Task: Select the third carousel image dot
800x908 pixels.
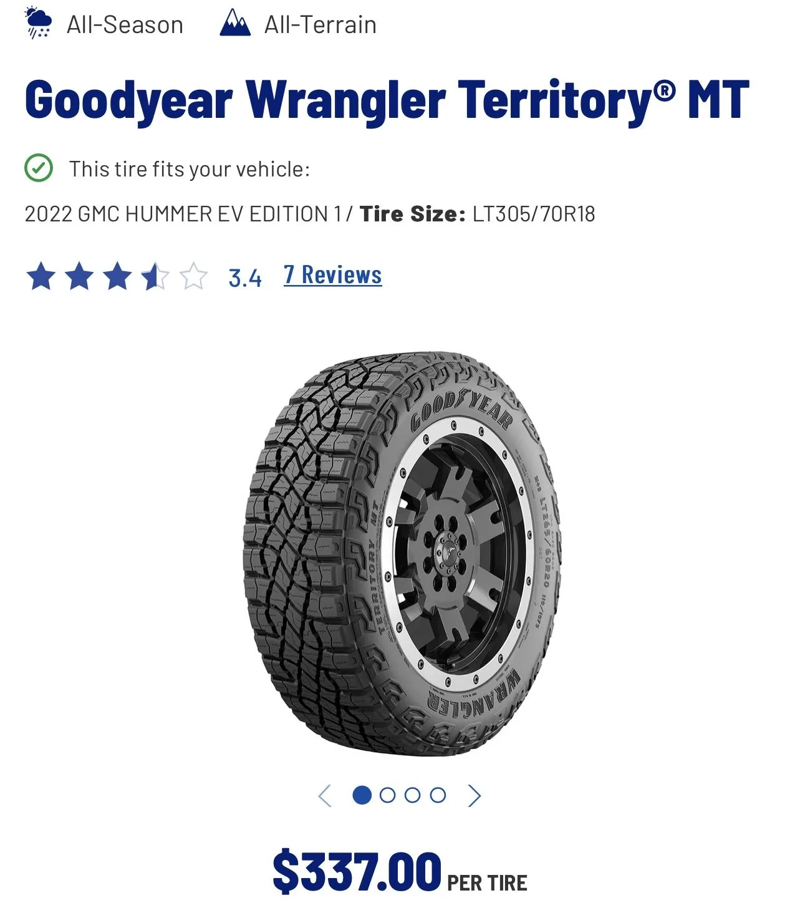Action: pos(412,795)
